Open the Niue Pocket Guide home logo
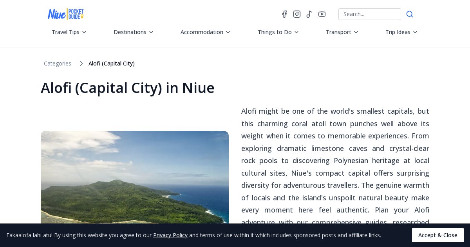This screenshot has height=247, width=470. tap(65, 14)
